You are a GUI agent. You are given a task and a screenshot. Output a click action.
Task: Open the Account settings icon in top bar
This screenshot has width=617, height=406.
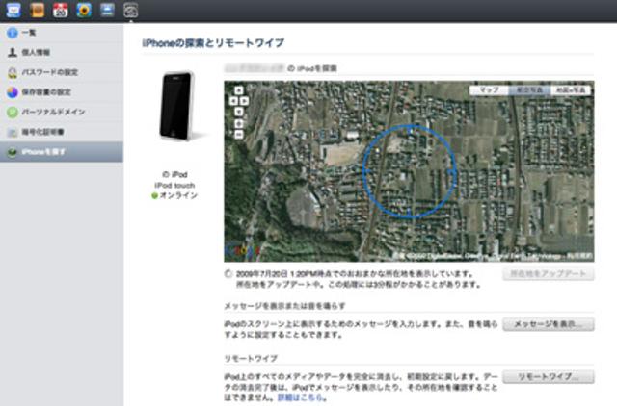pos(131,10)
